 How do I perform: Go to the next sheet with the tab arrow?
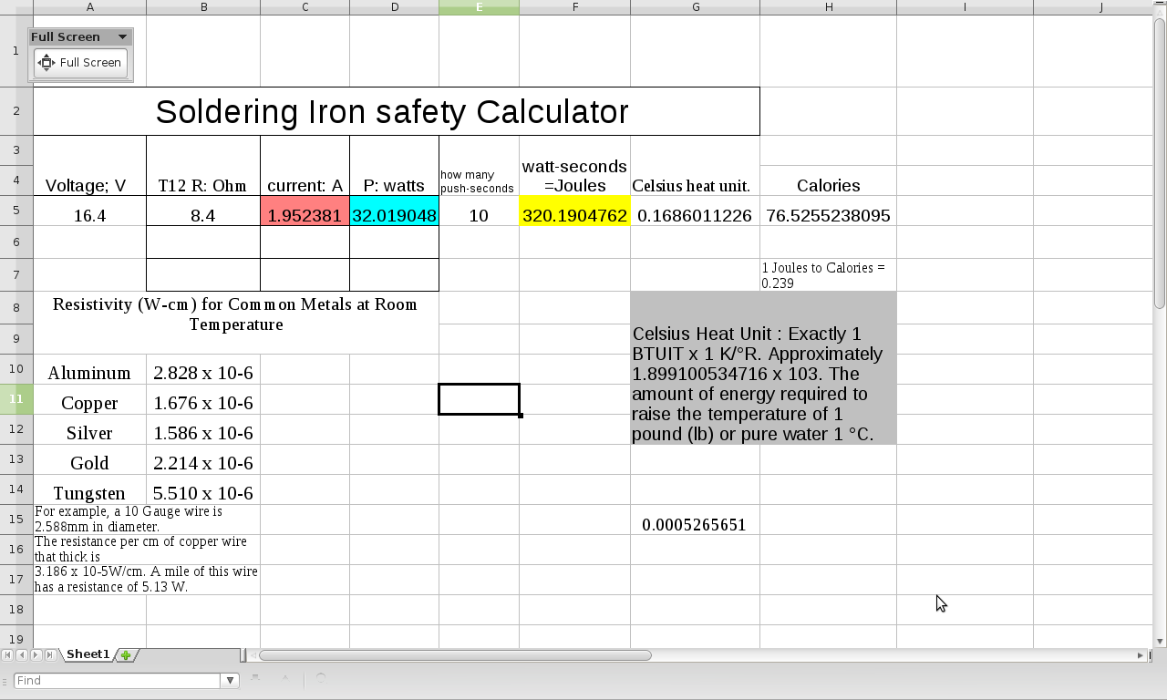(x=36, y=655)
